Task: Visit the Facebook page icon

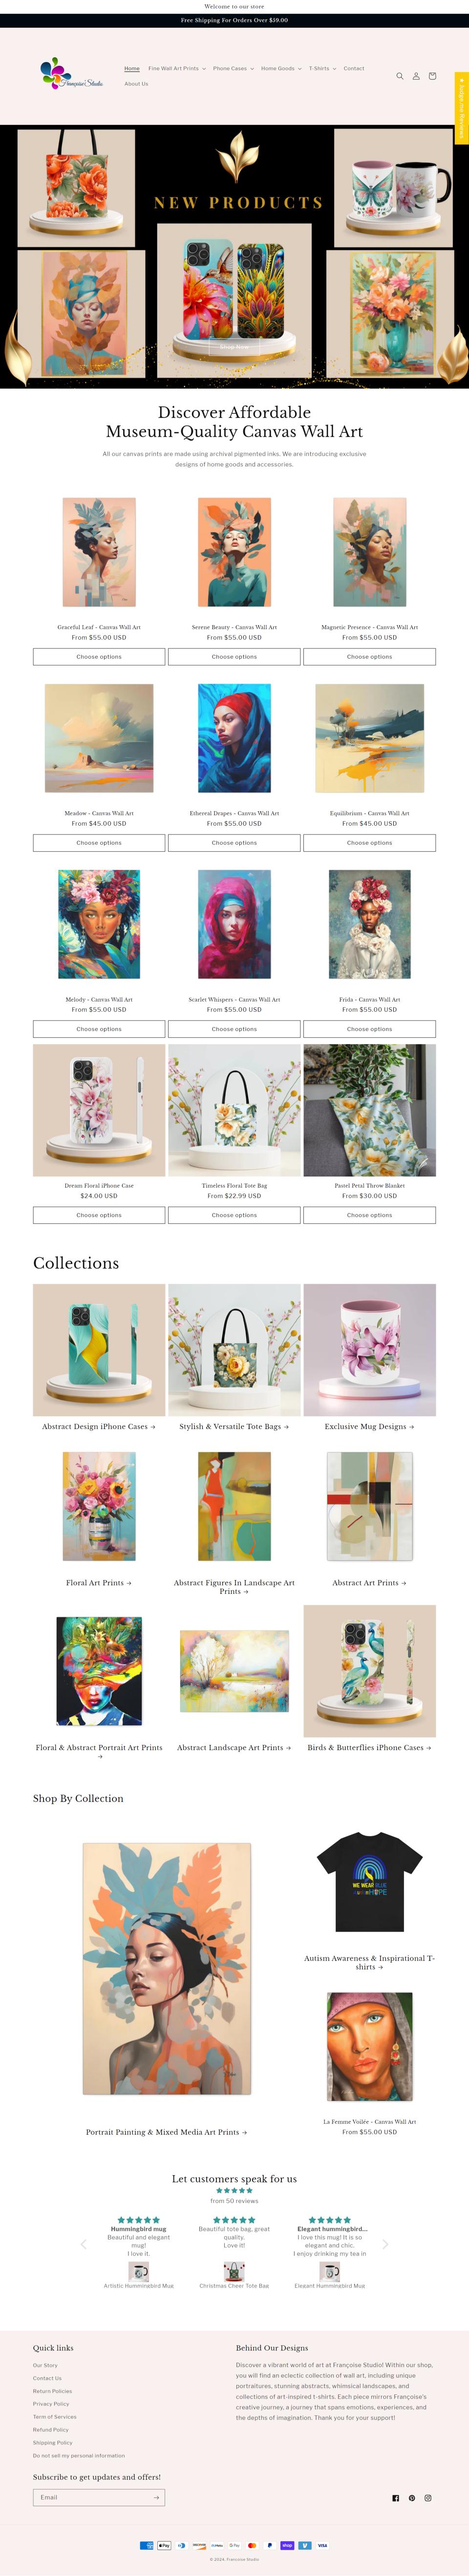Action: (396, 2498)
